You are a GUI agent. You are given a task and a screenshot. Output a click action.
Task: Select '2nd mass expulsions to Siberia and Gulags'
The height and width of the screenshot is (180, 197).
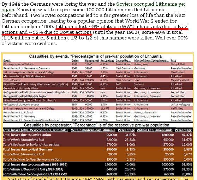pyautogui.click(x=29, y=108)
